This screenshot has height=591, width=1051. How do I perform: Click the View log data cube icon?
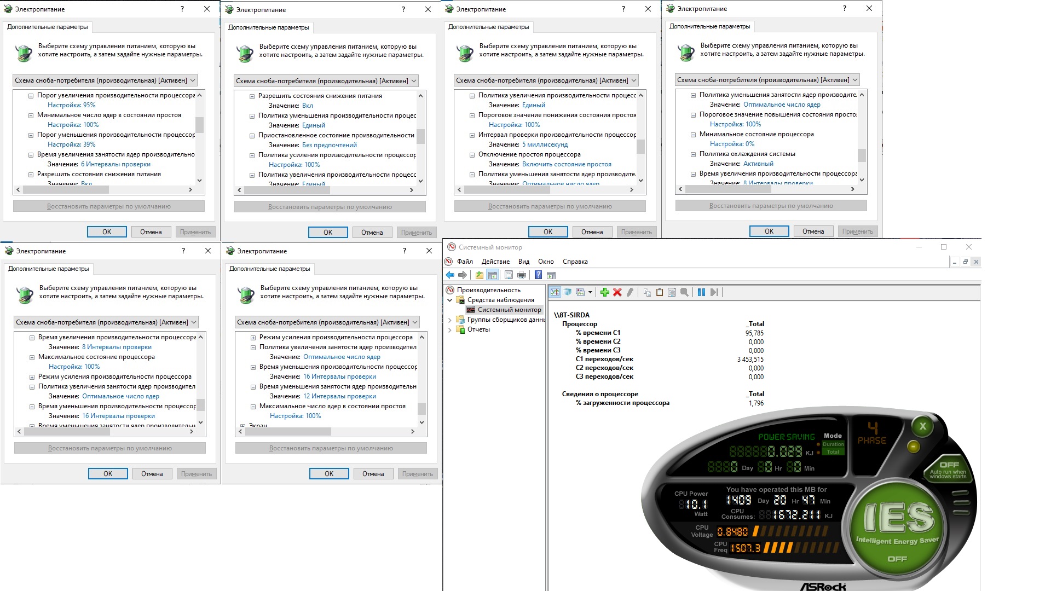click(568, 292)
